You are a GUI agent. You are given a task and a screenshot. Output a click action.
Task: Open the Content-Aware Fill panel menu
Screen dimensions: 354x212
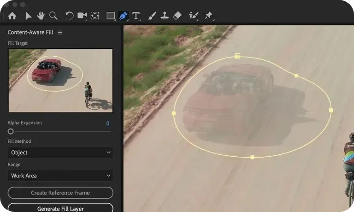[x=60, y=33]
